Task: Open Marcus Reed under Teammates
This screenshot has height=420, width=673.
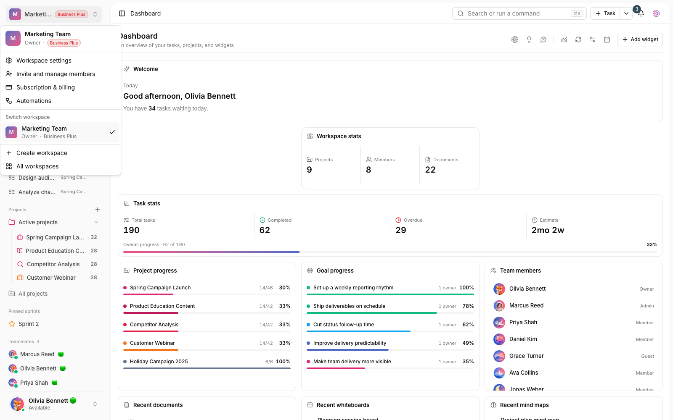Action: (37, 354)
